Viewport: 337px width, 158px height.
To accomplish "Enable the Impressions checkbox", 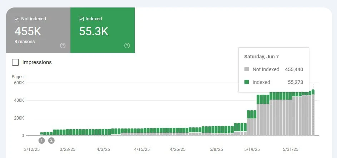I will pos(15,62).
